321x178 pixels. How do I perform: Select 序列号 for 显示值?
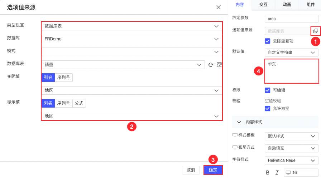(x=63, y=103)
